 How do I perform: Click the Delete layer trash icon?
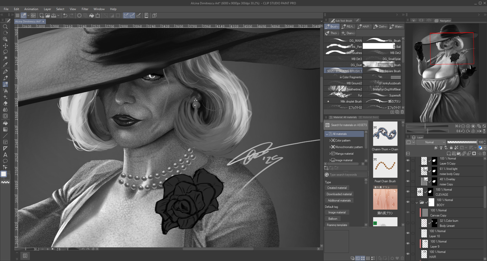(484, 153)
